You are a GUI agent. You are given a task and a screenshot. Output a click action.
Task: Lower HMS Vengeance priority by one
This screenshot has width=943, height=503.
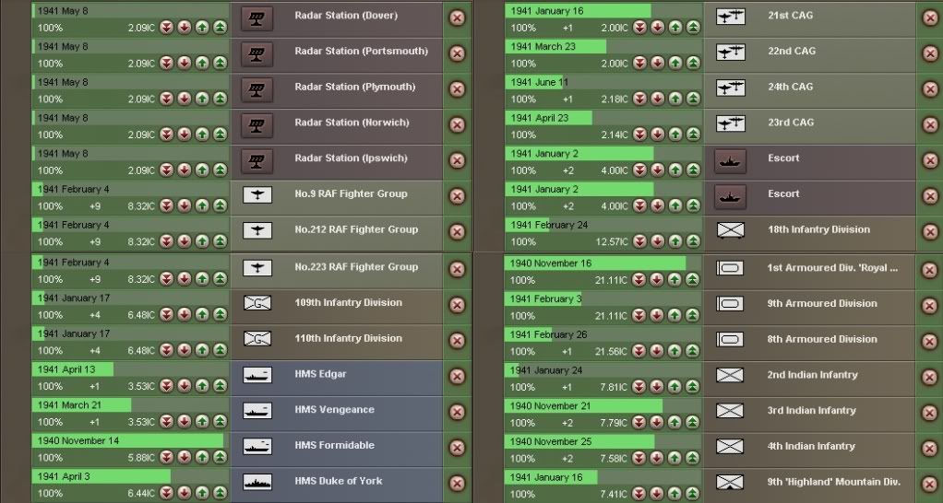[x=185, y=421]
